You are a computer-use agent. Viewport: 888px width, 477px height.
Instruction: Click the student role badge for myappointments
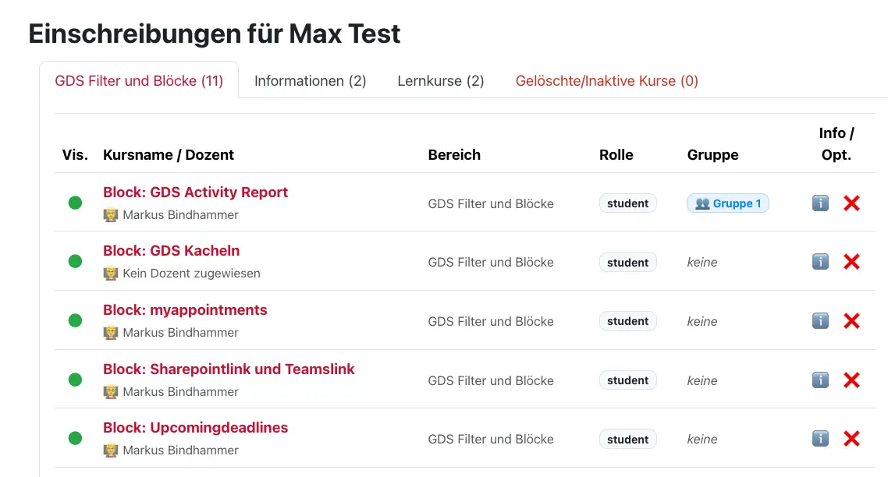coord(627,320)
